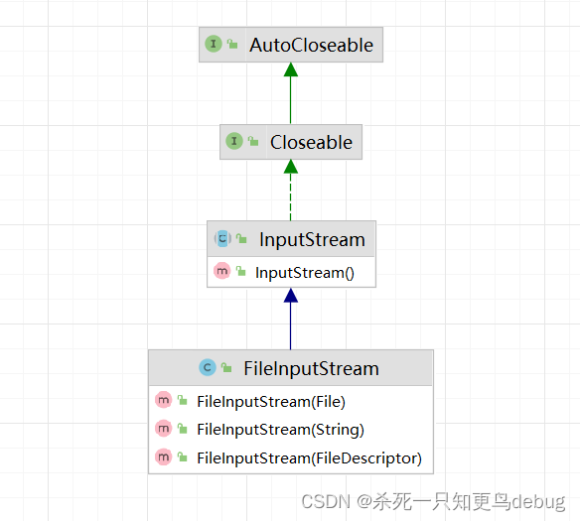Click the class icon beside FileInputStream header
Viewport: 580px width, 521px height.
(208, 367)
